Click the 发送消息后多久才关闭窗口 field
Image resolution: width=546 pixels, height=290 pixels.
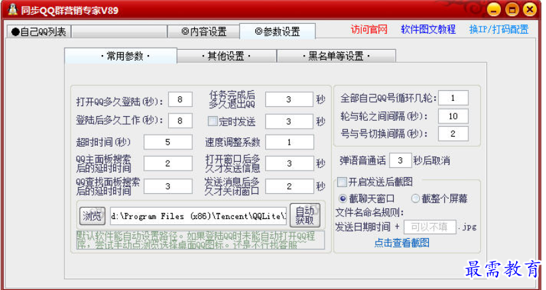[289, 186]
